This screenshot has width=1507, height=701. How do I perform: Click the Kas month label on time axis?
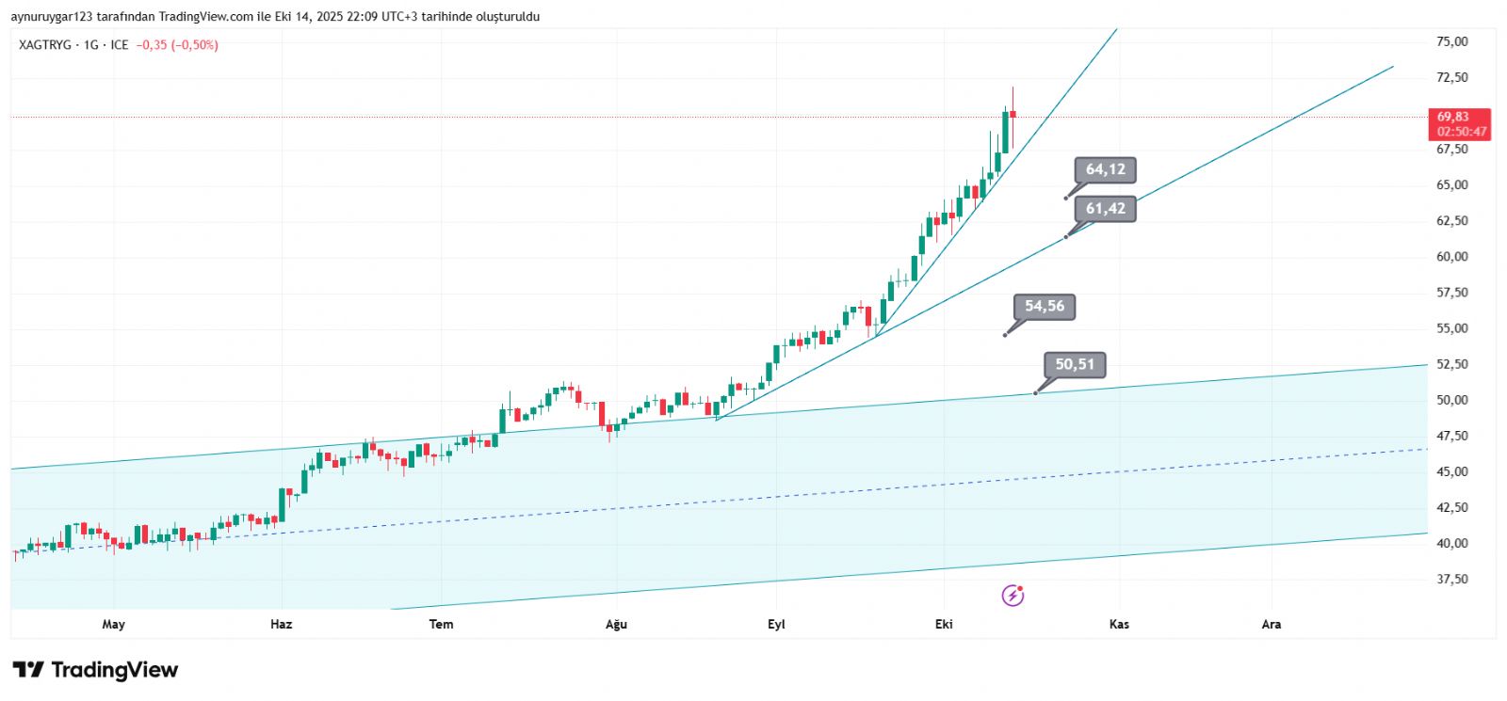[x=1119, y=625]
